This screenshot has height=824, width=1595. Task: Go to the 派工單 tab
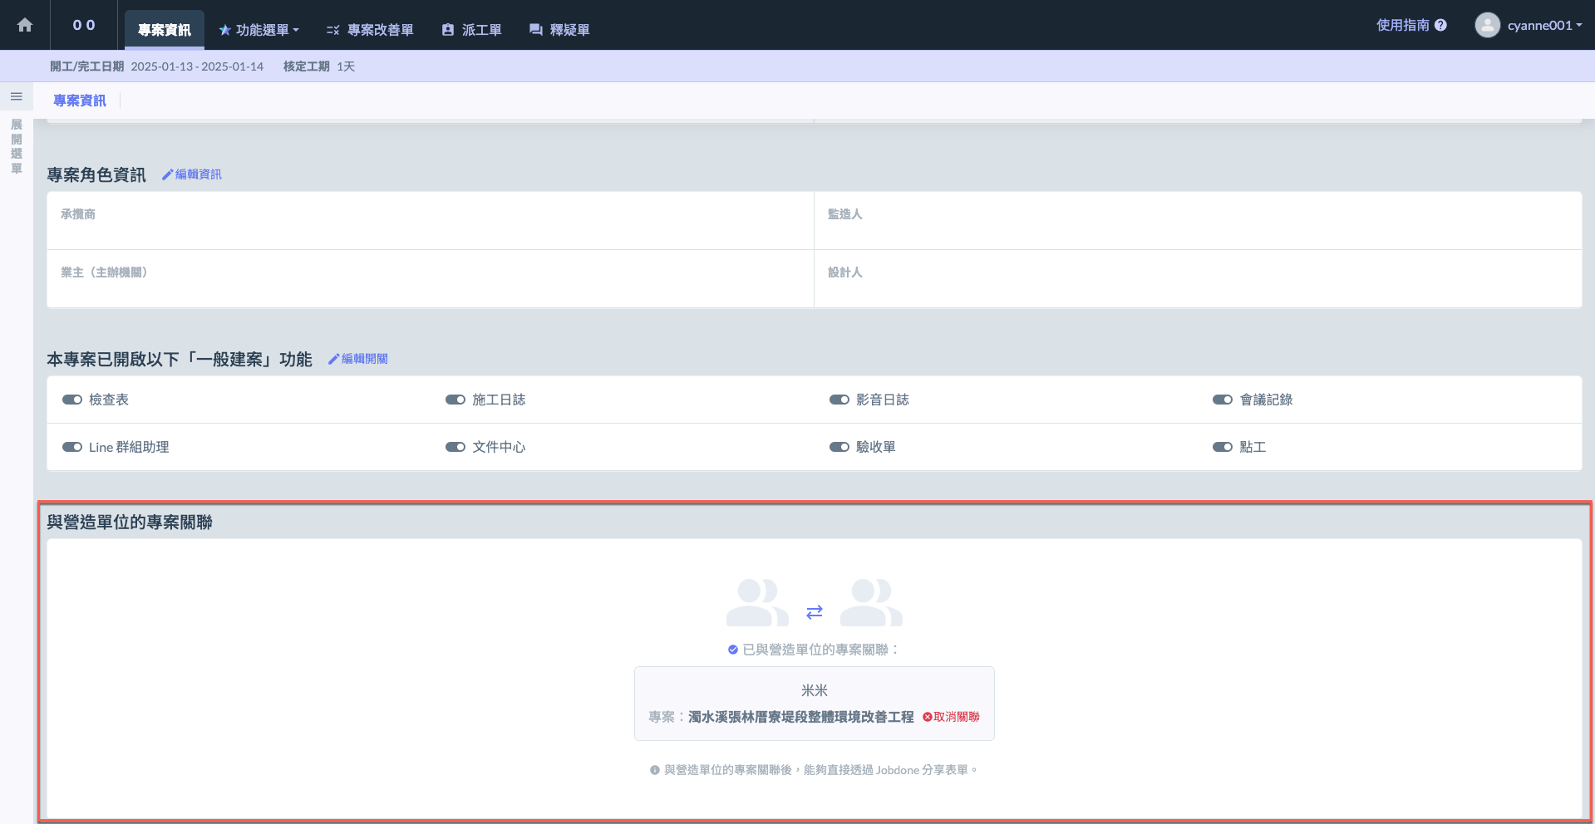coord(471,30)
